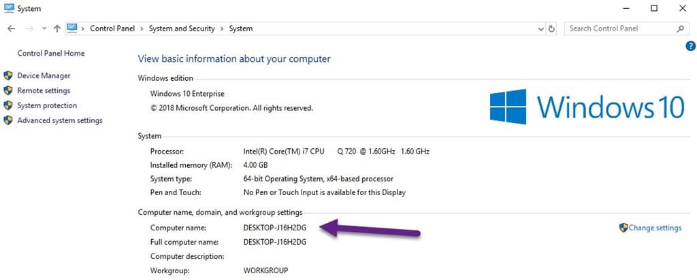This screenshot has height=280, width=697.
Task: Expand the address bar history dropdown
Action: tap(540, 29)
